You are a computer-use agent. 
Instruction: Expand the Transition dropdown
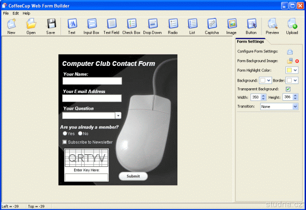tap(295, 106)
